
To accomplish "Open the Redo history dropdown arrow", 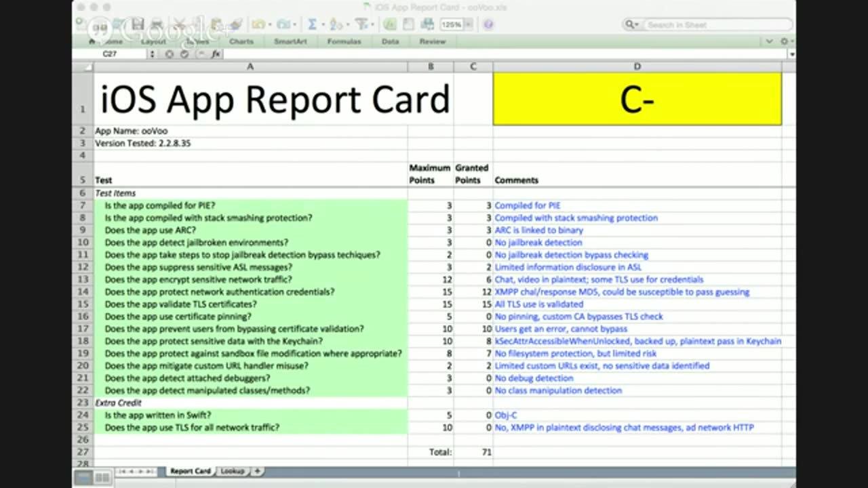I will (x=294, y=24).
